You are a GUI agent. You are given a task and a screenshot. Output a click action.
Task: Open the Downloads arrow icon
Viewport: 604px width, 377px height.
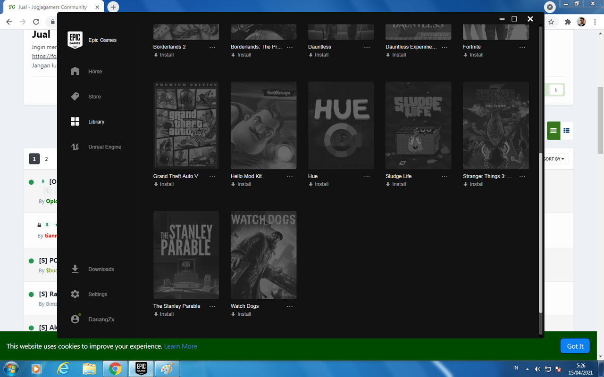pos(75,269)
